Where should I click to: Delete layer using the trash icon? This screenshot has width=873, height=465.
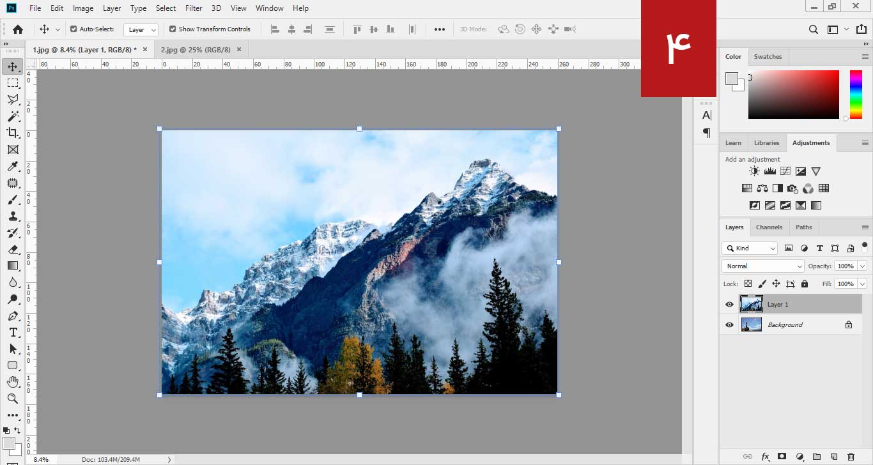(851, 456)
